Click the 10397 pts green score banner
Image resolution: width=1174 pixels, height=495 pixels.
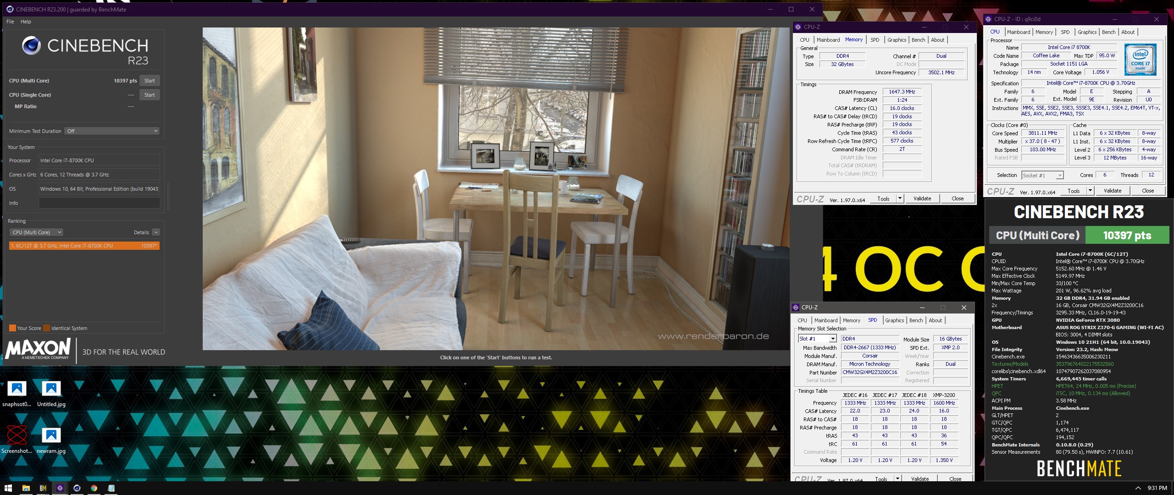tap(1127, 236)
